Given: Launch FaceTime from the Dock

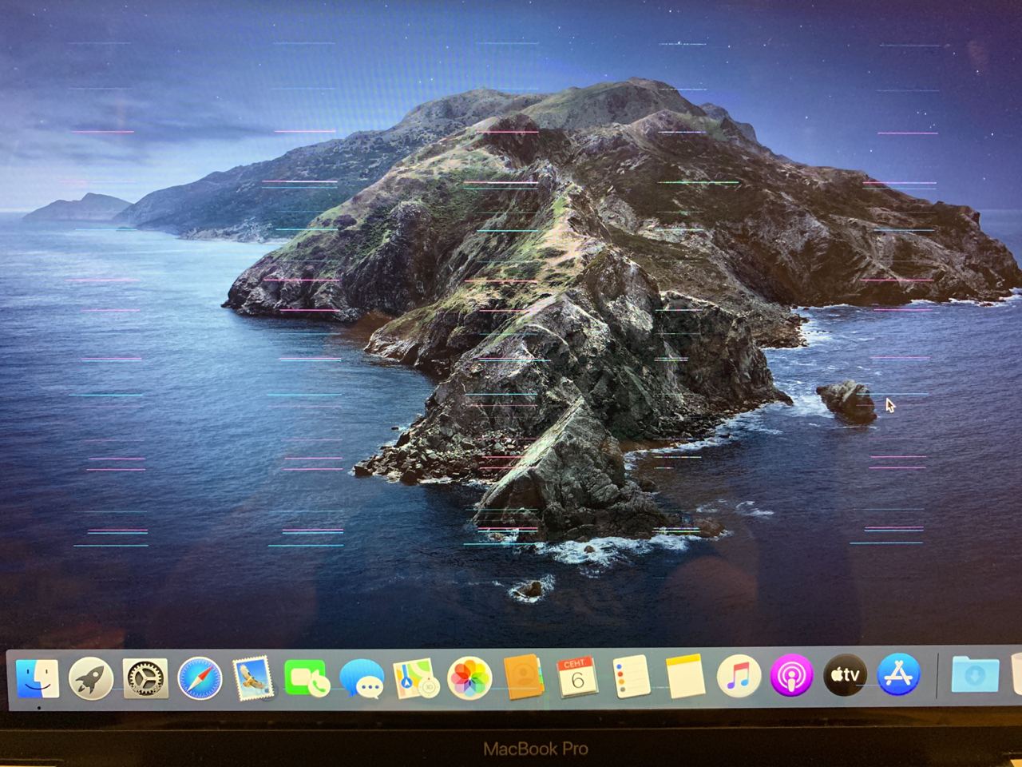Looking at the screenshot, I should point(307,678).
